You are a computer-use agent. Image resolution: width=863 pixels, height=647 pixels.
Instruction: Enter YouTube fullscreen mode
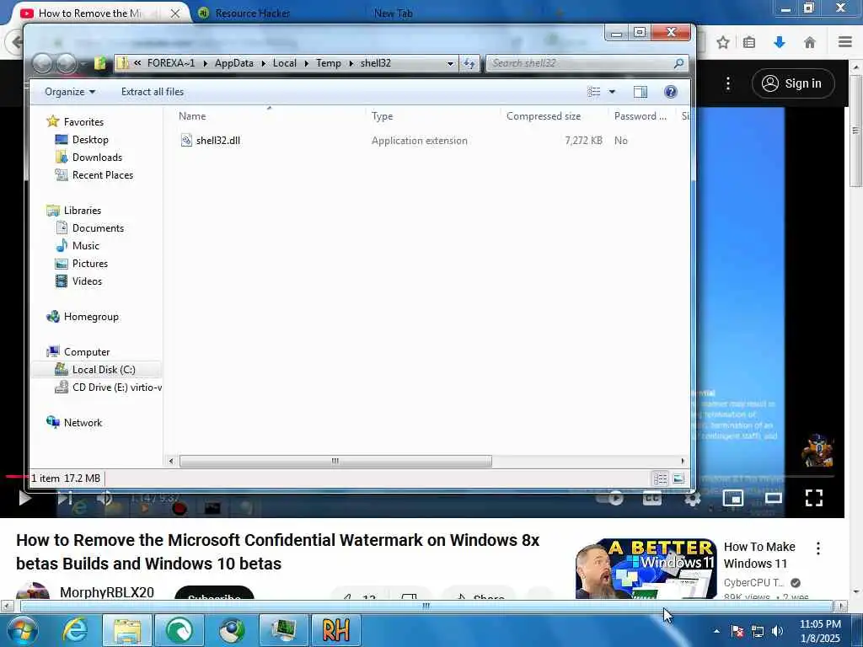pos(814,498)
